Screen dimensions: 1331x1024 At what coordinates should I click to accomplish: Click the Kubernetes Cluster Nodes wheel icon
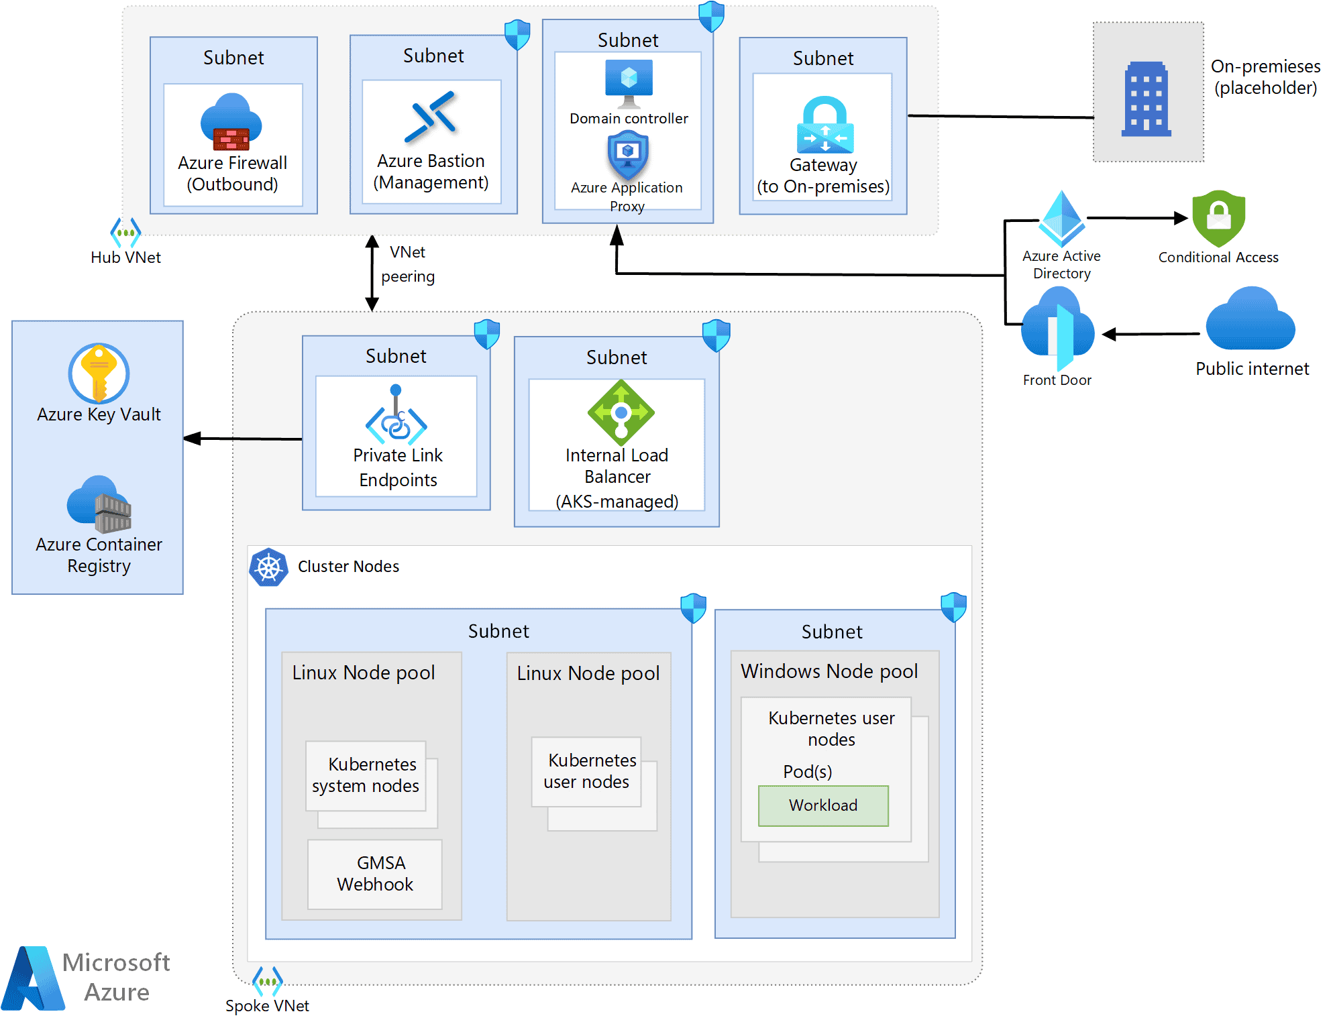pyautogui.click(x=268, y=567)
